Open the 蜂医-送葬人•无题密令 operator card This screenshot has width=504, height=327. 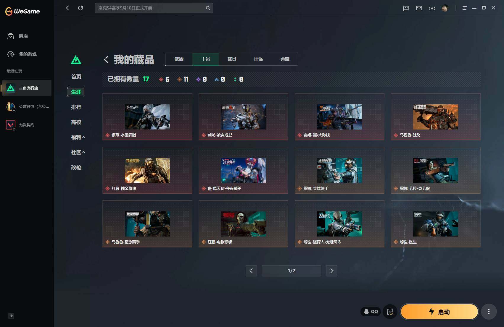pyautogui.click(x=339, y=224)
